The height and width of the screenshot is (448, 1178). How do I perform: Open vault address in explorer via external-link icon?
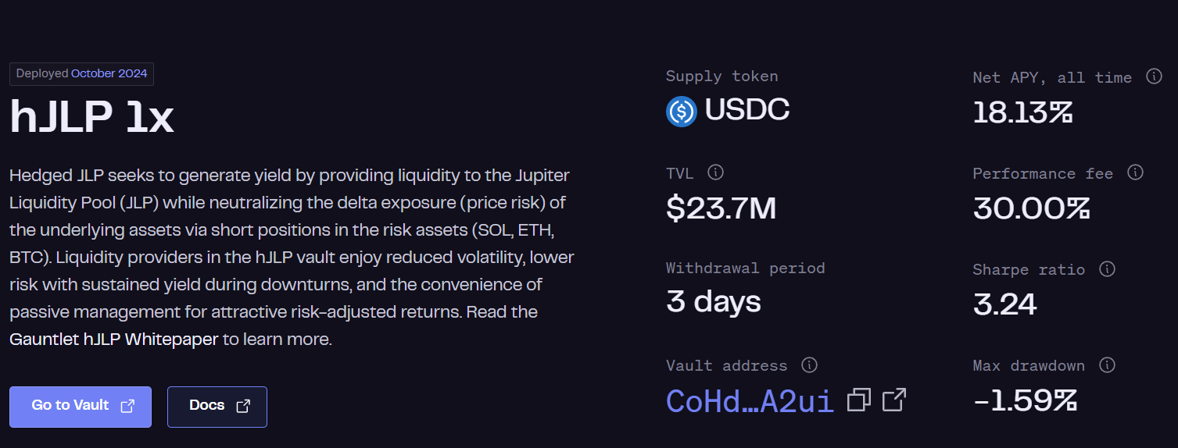point(894,400)
